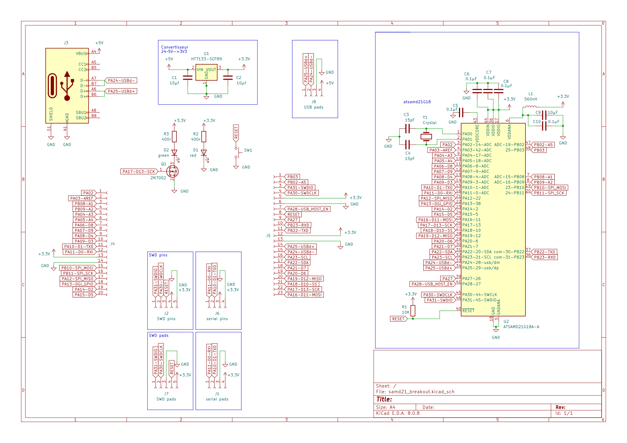
Task: Select PA19-D12-MISO label on connector J5
Action: pos(304,279)
